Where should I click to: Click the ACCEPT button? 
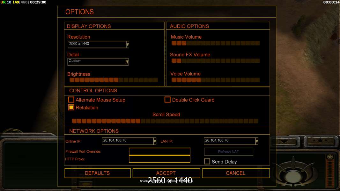(166, 173)
